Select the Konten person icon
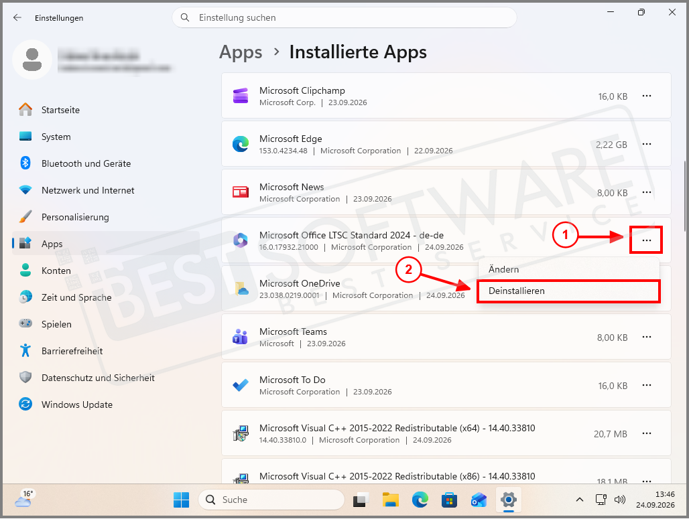The width and height of the screenshot is (689, 519). tap(25, 270)
